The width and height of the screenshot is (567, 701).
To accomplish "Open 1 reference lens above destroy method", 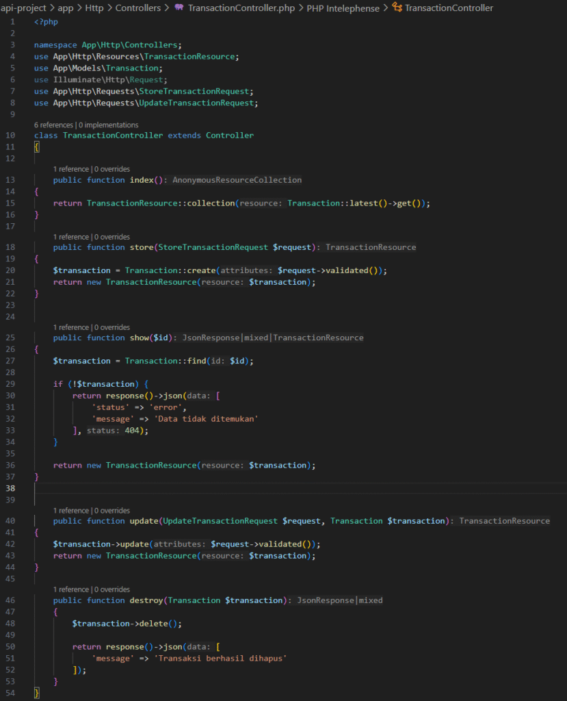I will click(x=71, y=589).
